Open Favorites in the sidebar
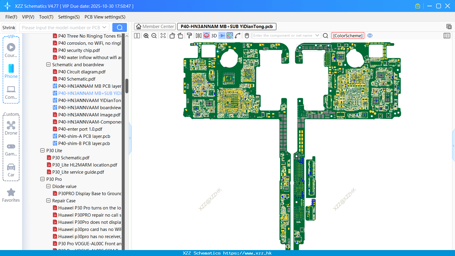This screenshot has height=256, width=455. pyautogui.click(x=11, y=195)
